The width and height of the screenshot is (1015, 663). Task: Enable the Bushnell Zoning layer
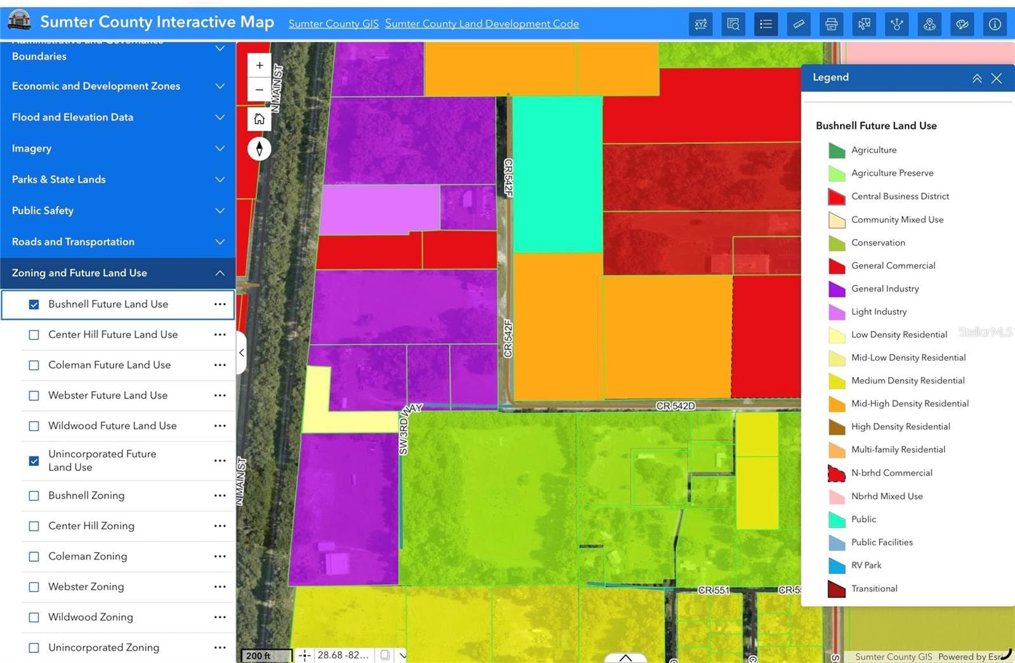pyautogui.click(x=34, y=496)
